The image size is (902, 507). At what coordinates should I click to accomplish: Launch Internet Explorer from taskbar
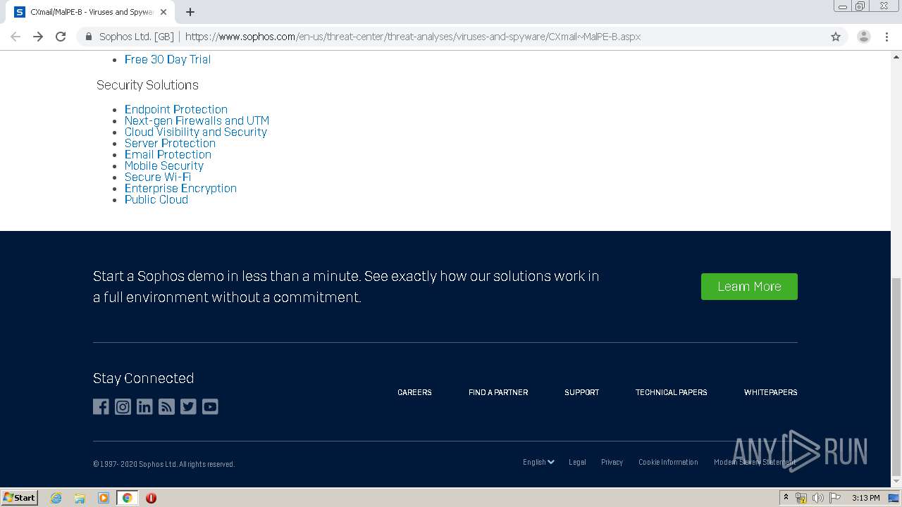(56, 498)
